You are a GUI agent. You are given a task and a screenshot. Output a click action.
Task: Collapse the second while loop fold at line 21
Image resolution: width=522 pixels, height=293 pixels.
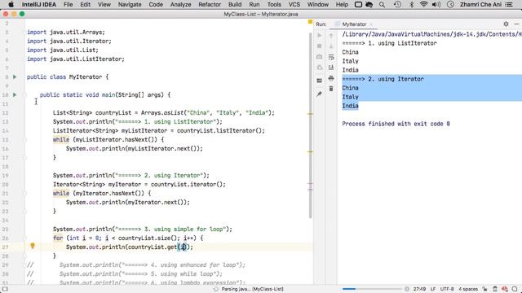point(24,194)
